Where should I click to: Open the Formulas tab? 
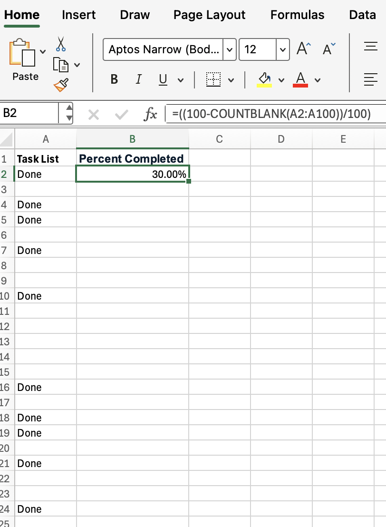297,15
